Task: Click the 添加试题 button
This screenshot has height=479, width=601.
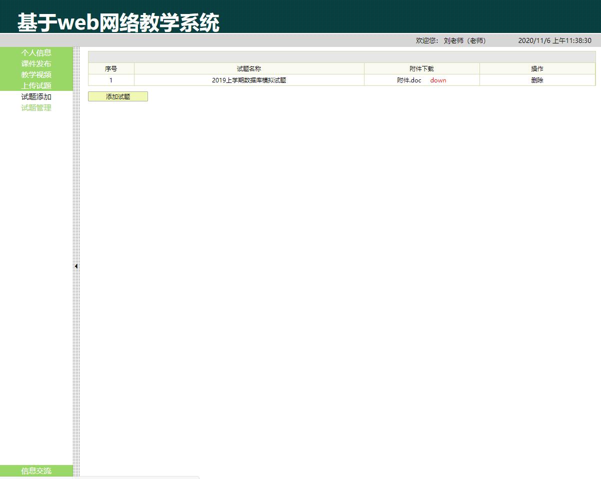Action: [x=117, y=96]
